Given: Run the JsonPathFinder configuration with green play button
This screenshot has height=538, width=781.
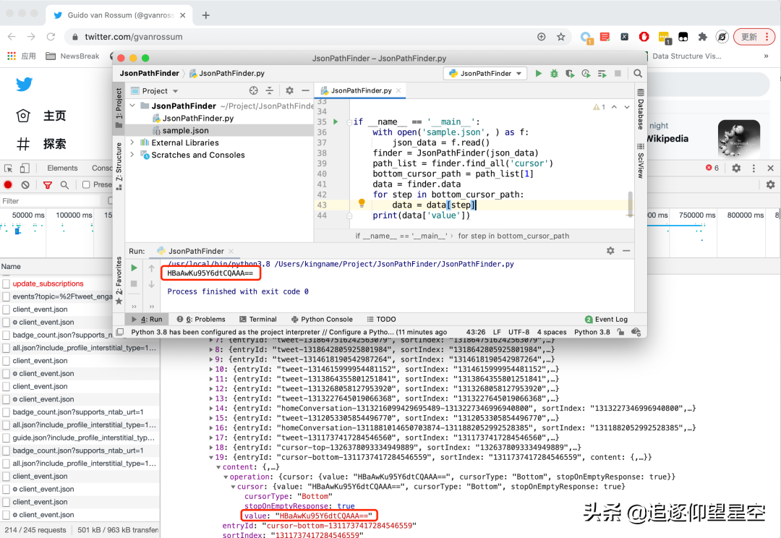Looking at the screenshot, I should coord(539,73).
